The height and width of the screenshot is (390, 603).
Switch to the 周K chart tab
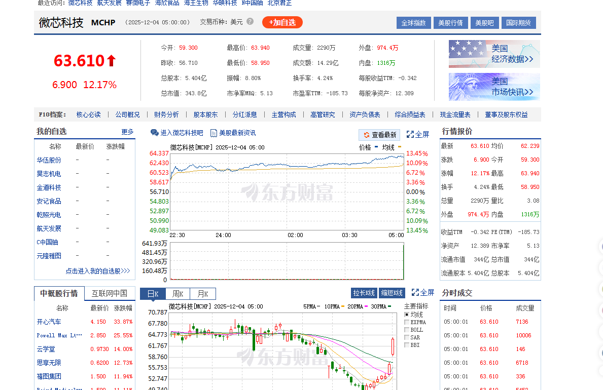[178, 294]
